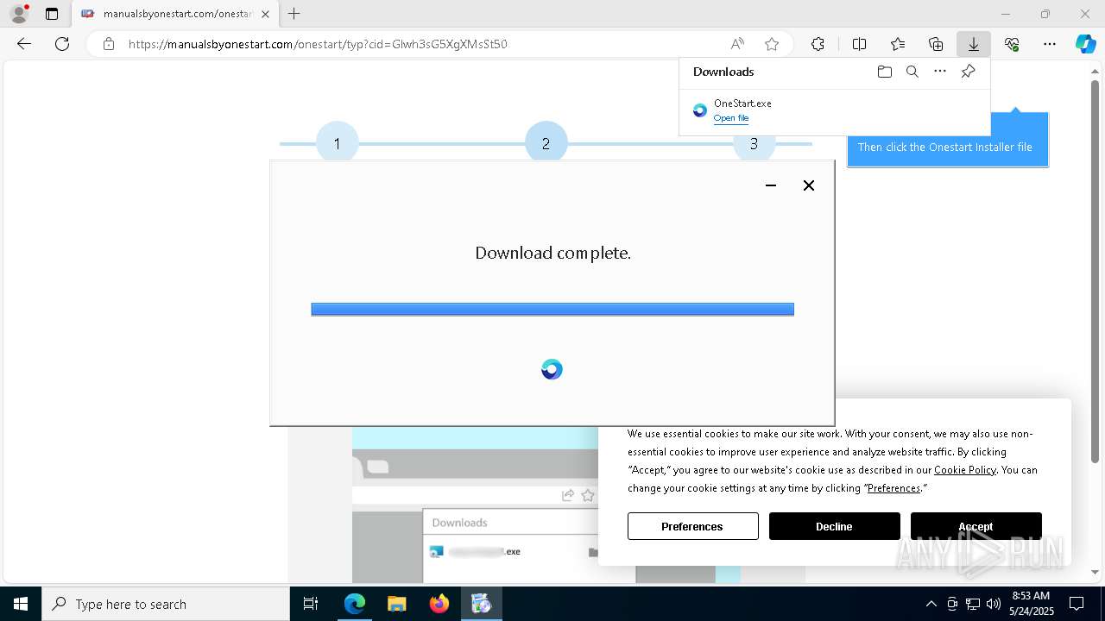Show hidden system tray icons

click(931, 604)
